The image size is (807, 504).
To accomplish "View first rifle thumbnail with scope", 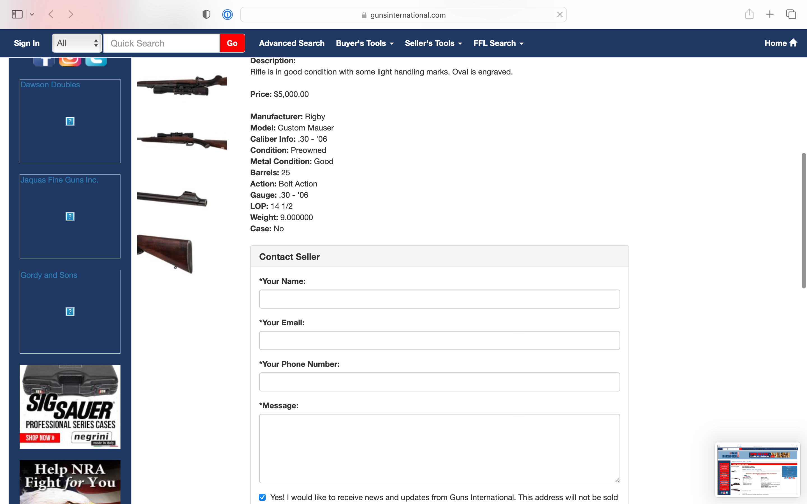I will coord(182,85).
